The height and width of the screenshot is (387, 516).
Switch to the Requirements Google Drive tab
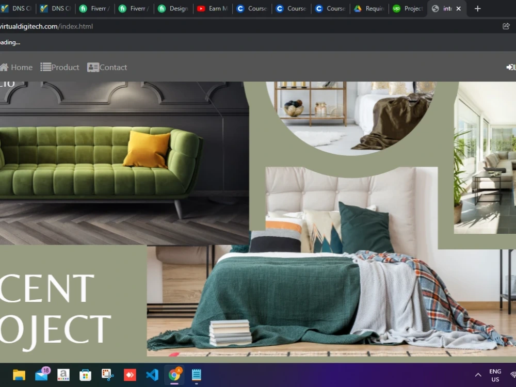[370, 9]
